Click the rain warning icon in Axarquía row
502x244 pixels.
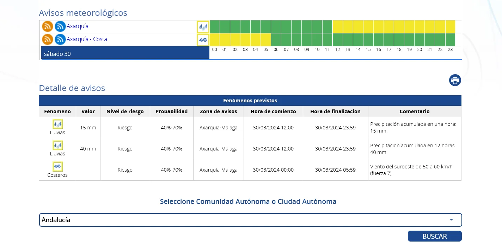[x=203, y=27]
